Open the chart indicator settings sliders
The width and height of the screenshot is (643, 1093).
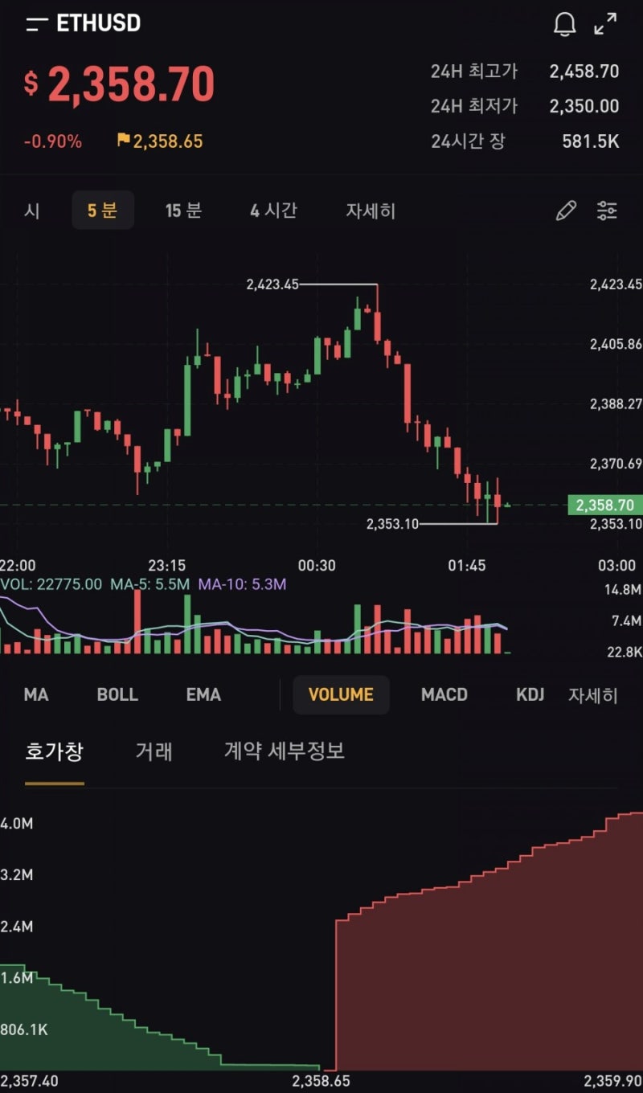(608, 211)
